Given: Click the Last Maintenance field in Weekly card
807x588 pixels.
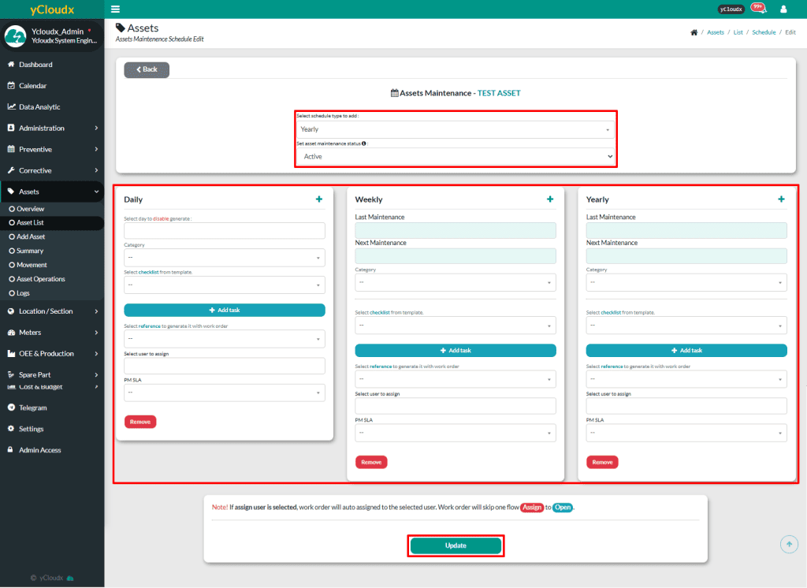Looking at the screenshot, I should (456, 230).
